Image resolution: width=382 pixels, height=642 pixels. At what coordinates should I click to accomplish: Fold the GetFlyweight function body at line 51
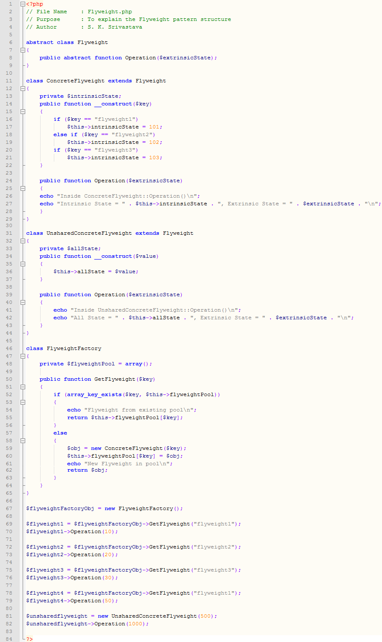click(23, 387)
